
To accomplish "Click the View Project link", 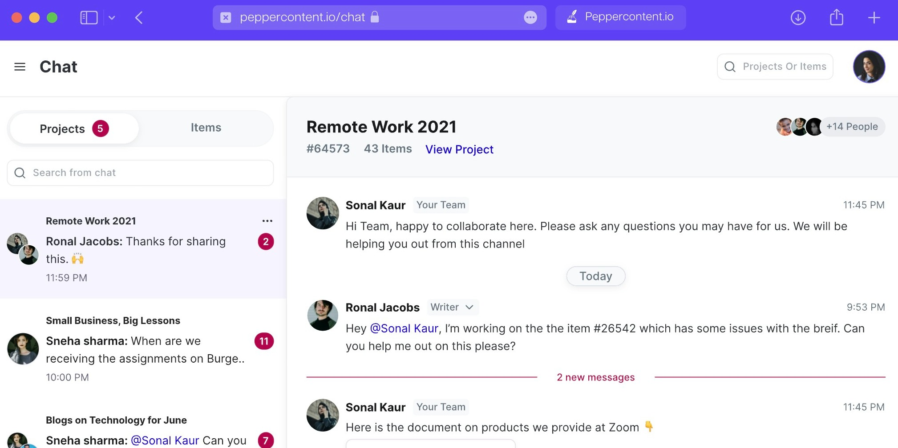I will coord(459,149).
